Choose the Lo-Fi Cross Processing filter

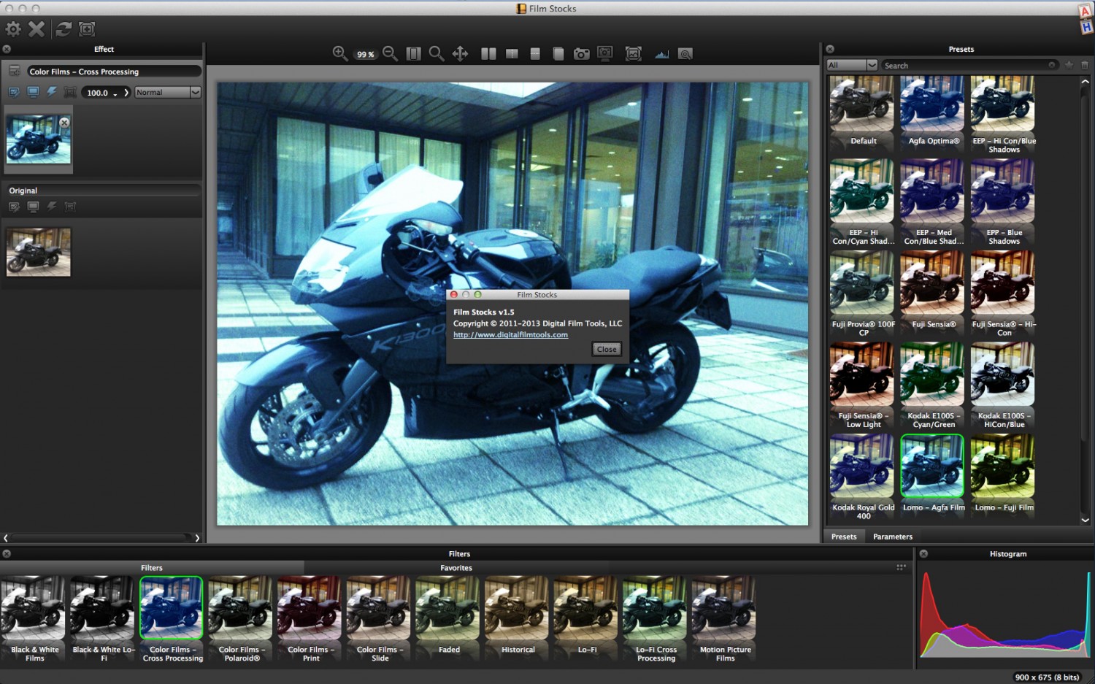(655, 619)
